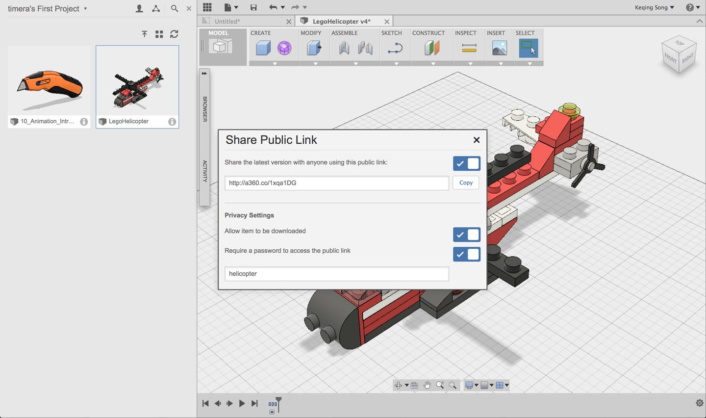
Task: Open the MODIFY menu dropdown arrow
Action: click(x=315, y=64)
